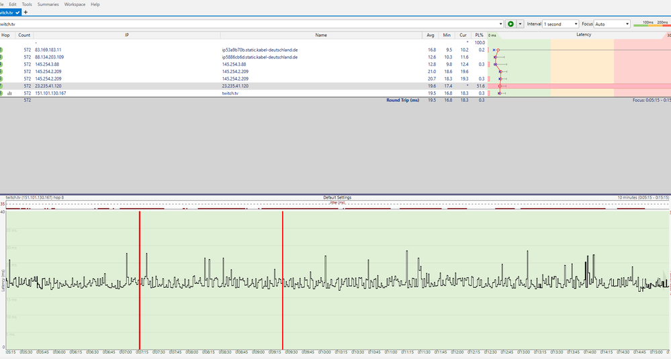
Task: Click the bar graph icon on the twitch.tv hop row
Action: point(10,93)
